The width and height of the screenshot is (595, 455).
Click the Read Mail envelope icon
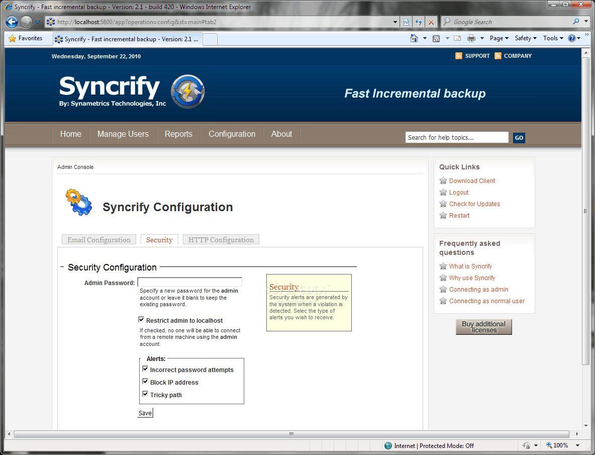(x=457, y=38)
